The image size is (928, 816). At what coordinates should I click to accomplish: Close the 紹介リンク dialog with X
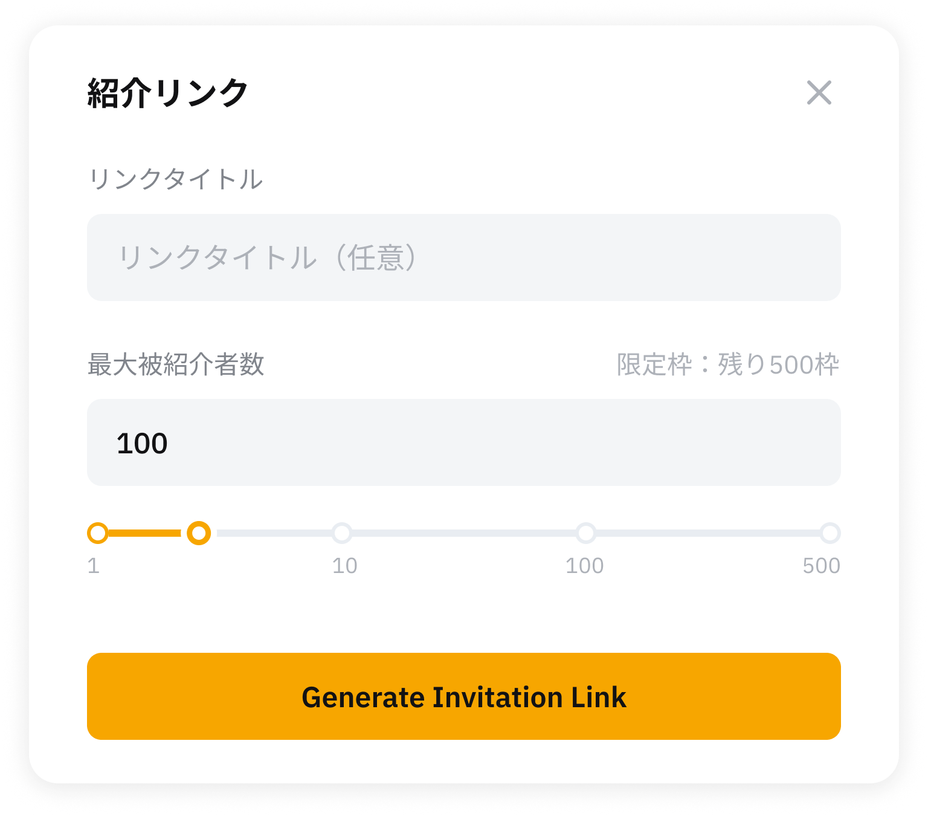(819, 92)
